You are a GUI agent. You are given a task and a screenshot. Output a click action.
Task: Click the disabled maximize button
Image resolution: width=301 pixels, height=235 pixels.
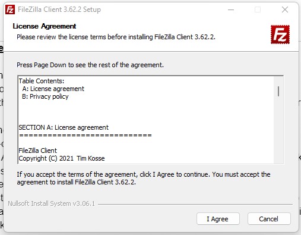pyautogui.click(x=258, y=10)
